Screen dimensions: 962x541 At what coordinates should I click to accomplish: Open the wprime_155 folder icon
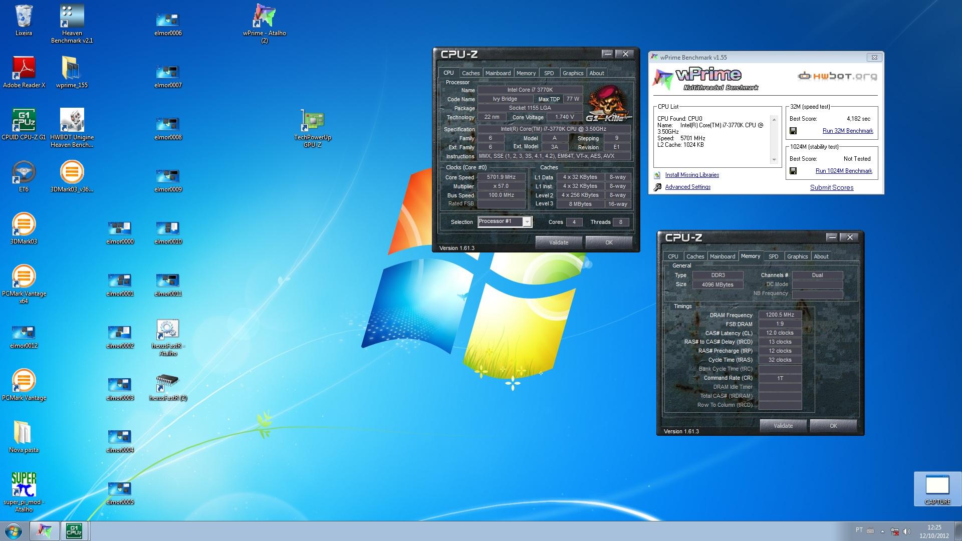pos(72,72)
